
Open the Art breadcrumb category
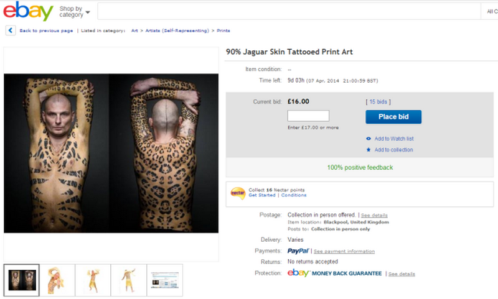[134, 30]
